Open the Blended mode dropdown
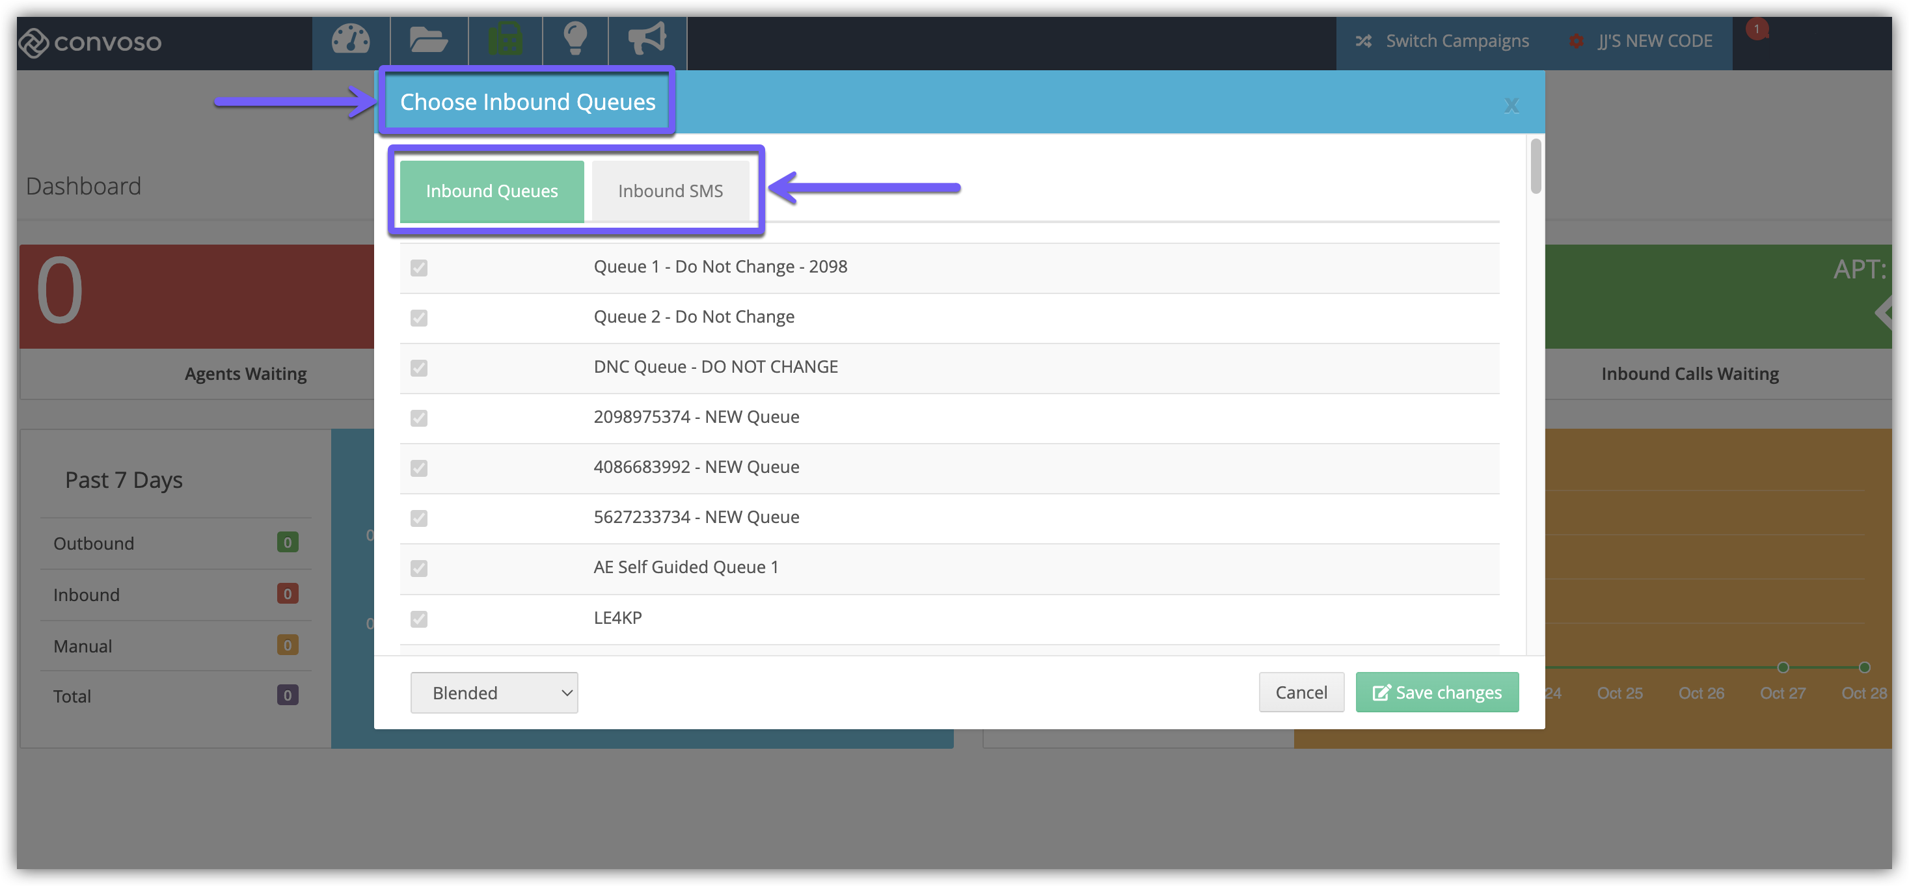Viewport: 1909px width, 886px height. point(494,693)
